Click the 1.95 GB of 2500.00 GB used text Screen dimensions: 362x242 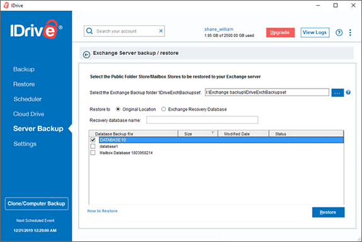[229, 35]
